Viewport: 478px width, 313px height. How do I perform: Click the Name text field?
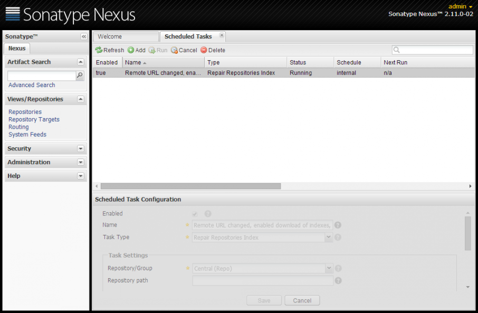(x=262, y=225)
